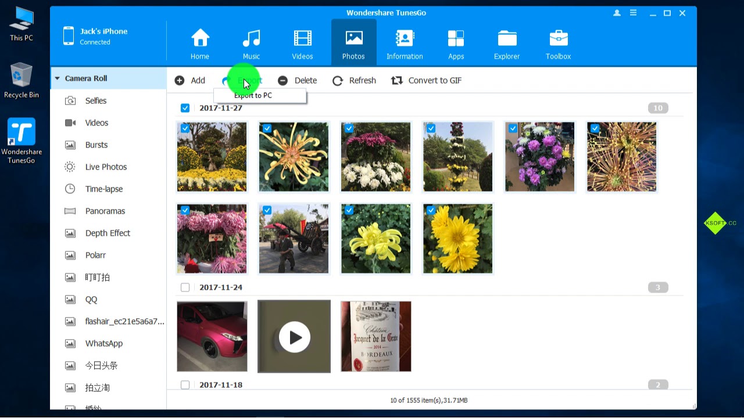Uncheck the magenta and white flowers checkbox
This screenshot has height=418, width=744.
(349, 128)
